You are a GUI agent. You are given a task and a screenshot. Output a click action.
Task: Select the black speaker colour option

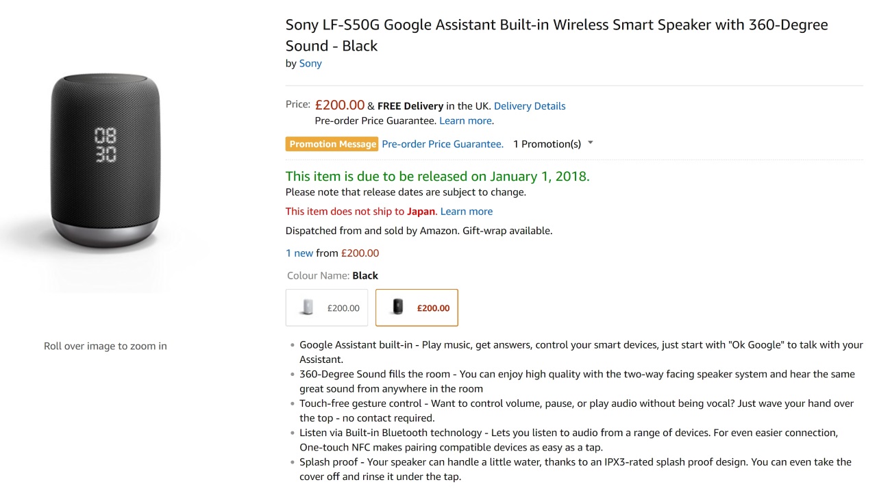417,307
